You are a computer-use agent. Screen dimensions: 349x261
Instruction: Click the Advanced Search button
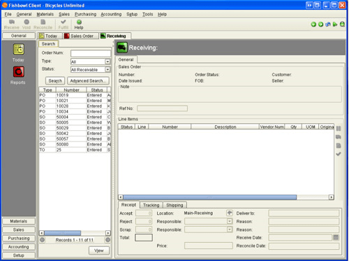coord(88,80)
